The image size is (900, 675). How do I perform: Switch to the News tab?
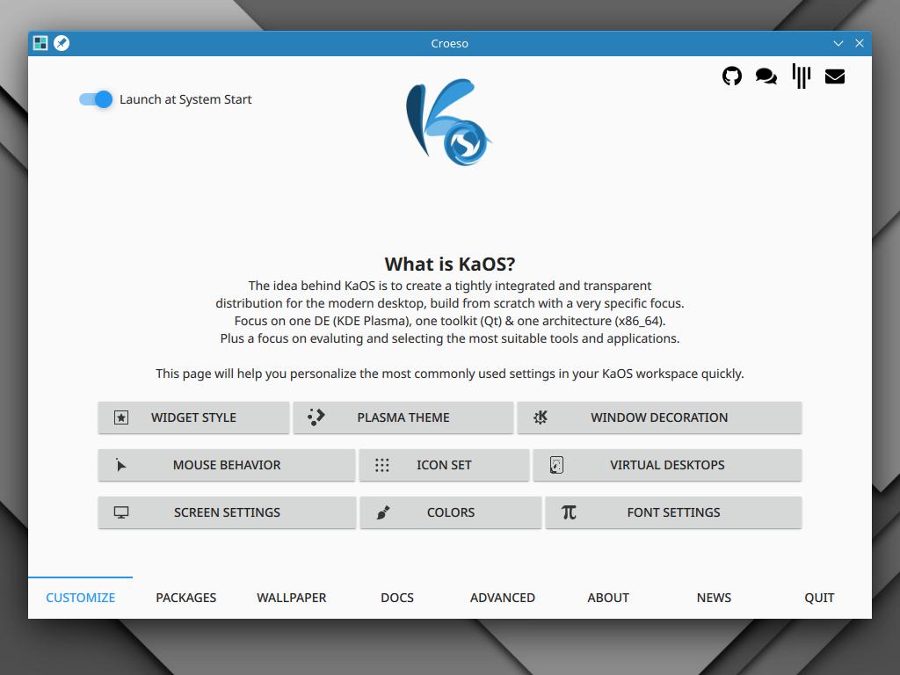714,598
